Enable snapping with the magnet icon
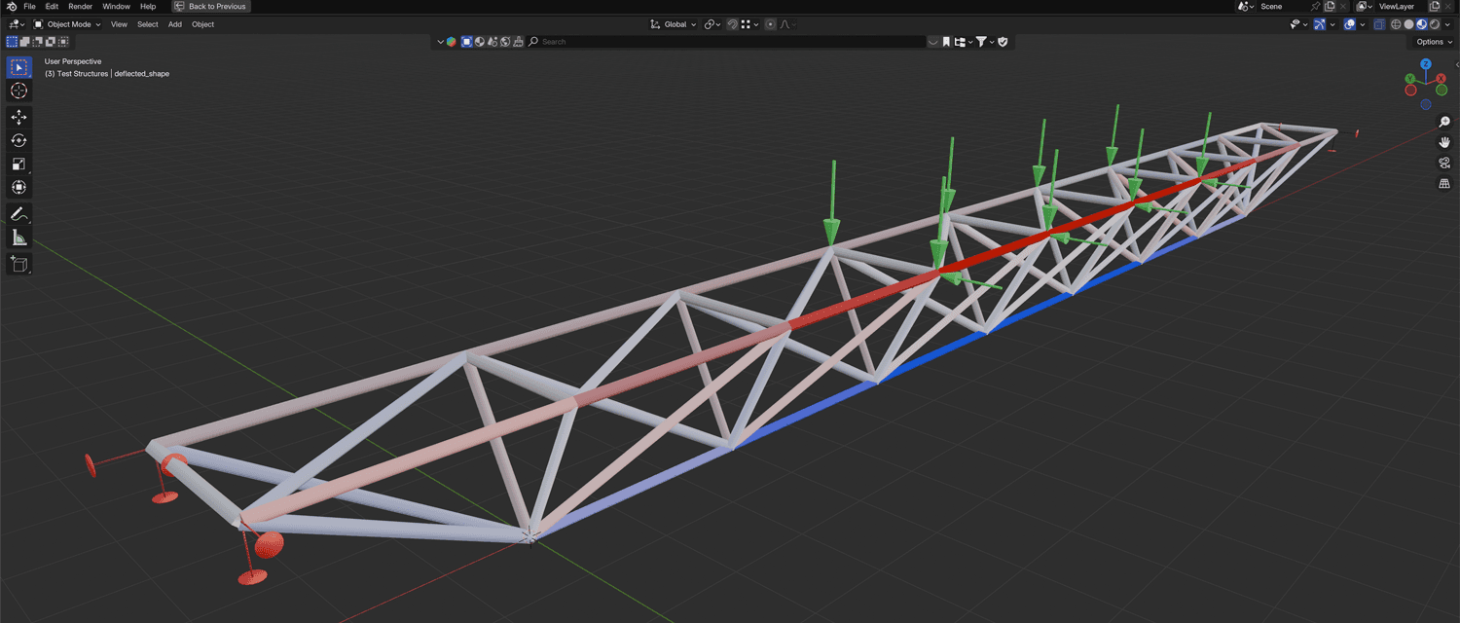The height and width of the screenshot is (623, 1460). click(732, 24)
